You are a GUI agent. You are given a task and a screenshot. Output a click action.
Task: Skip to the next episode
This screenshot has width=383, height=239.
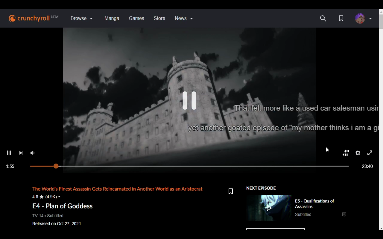tap(21, 153)
